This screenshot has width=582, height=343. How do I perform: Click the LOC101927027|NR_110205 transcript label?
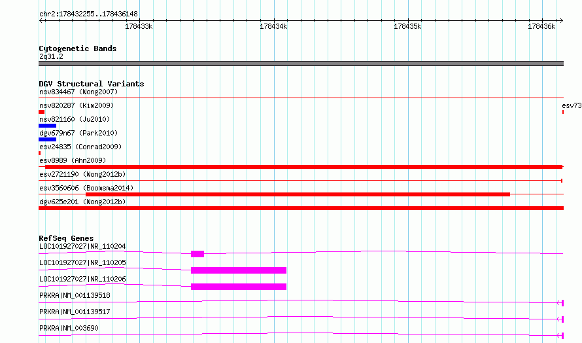(82, 262)
